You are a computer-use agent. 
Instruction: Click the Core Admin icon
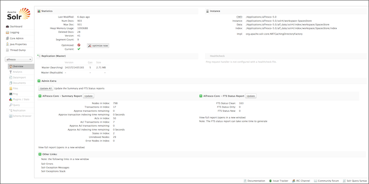(7, 38)
